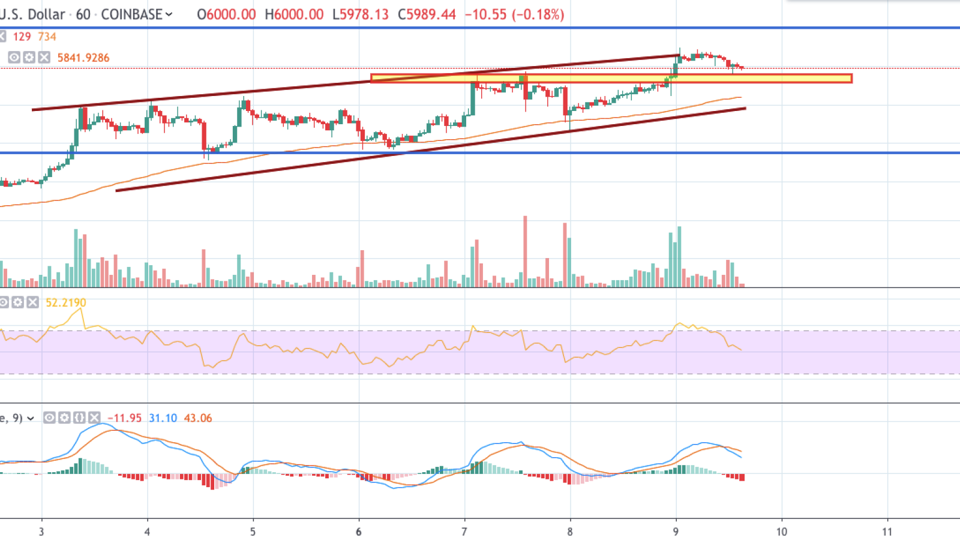The image size is (960, 540).
Task: Click the MACD histogram value −11.95
Action: [124, 418]
